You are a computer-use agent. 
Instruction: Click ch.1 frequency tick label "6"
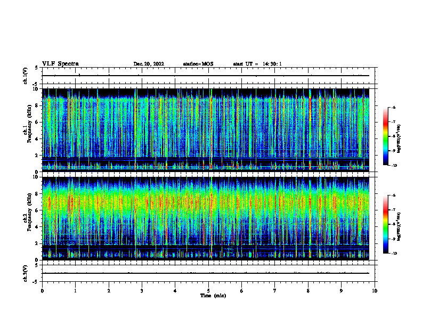click(37, 122)
